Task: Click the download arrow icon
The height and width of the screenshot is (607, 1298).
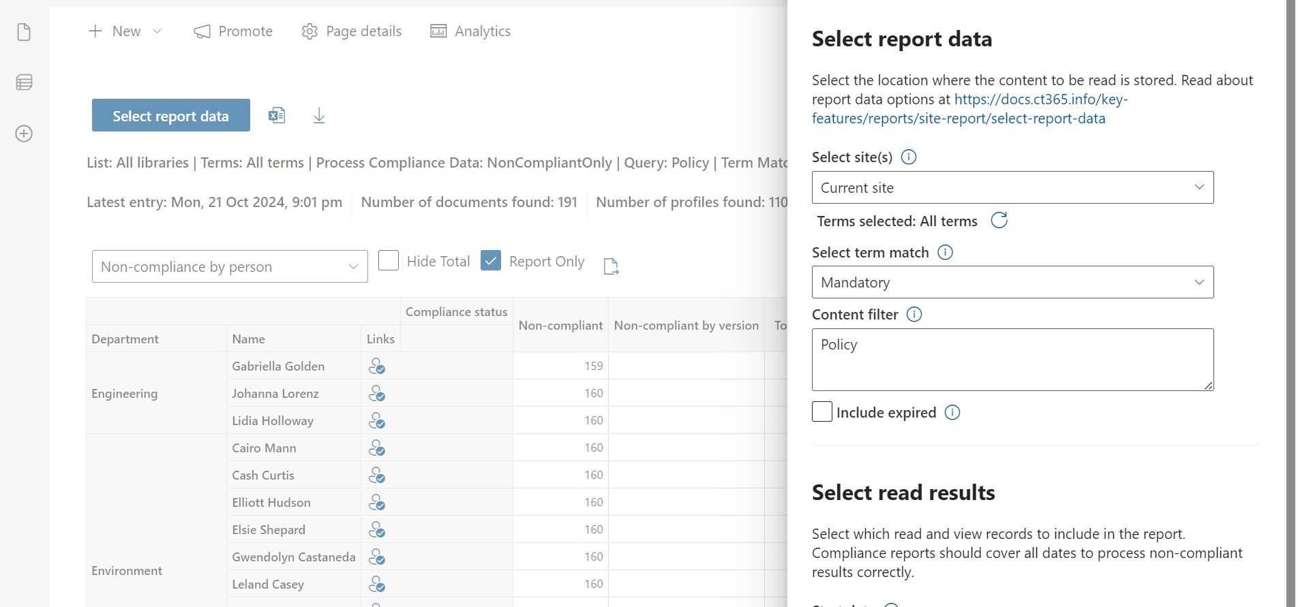Action: (319, 116)
